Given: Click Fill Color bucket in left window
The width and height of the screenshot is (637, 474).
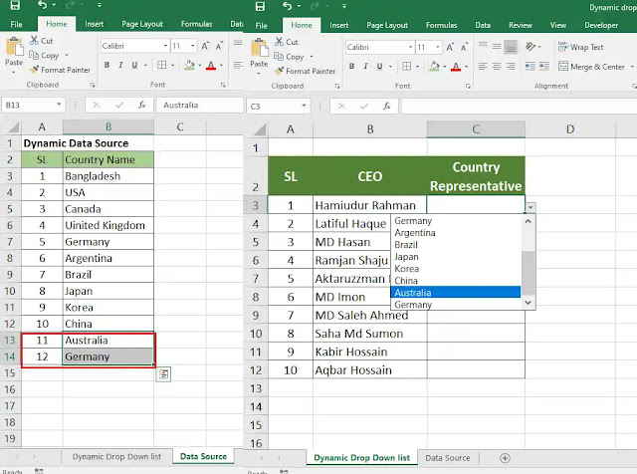Looking at the screenshot, I should 189,65.
